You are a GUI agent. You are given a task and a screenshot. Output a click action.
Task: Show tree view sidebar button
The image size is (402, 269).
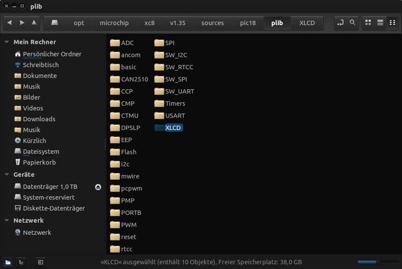point(21,262)
